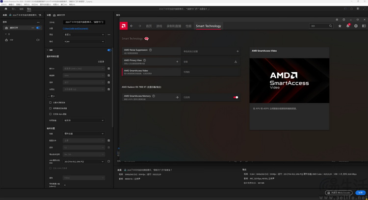The height and width of the screenshot is (200, 368).
Task: Click the help icon beside AMD Privacy View
Action: 145,60
